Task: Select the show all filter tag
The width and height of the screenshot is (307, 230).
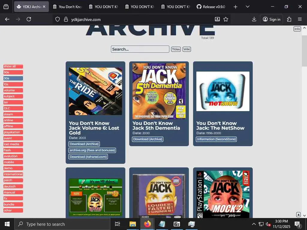Action: pyautogui.click(x=13, y=66)
